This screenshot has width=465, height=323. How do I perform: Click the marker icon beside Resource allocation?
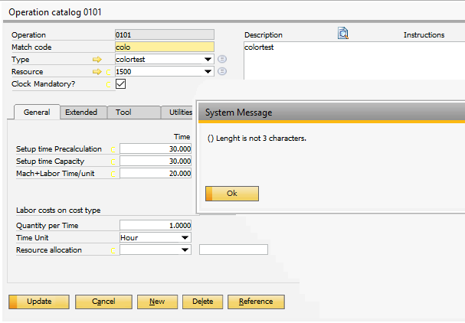pos(114,250)
